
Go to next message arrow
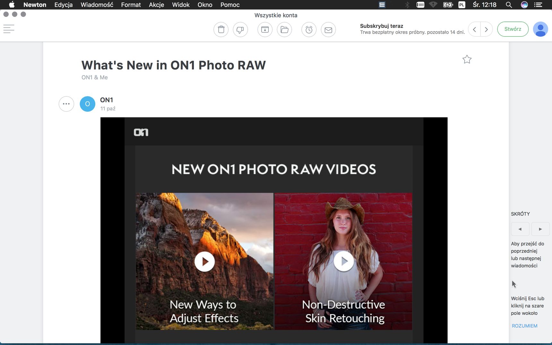[487, 29]
